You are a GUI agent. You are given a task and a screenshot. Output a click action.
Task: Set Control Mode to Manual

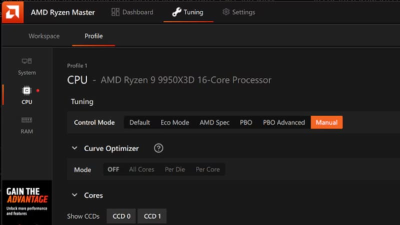tap(326, 122)
